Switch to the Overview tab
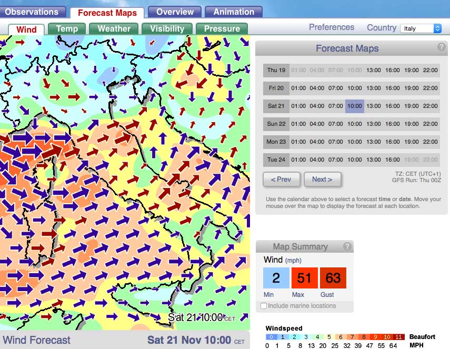The width and height of the screenshot is (450, 349). click(x=175, y=12)
